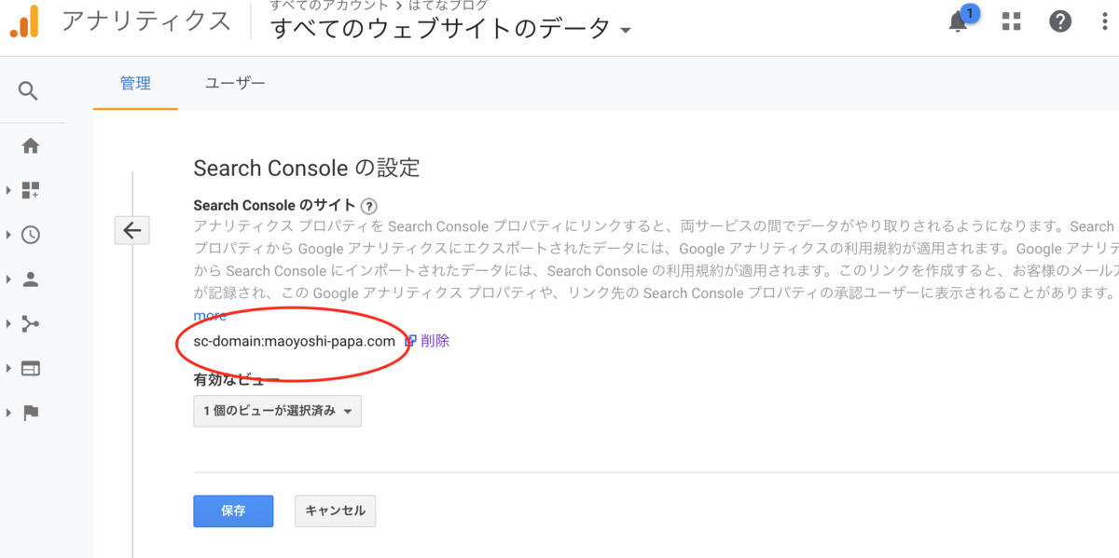Image resolution: width=1119 pixels, height=558 pixels.
Task: Expand the Realtime sidebar section arrow
Action: pyautogui.click(x=8, y=235)
